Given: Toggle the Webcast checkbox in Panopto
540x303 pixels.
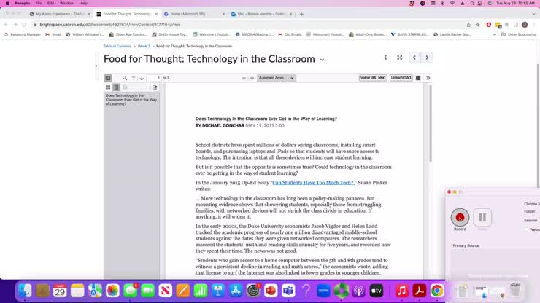Looking at the screenshot, I should point(527,229).
